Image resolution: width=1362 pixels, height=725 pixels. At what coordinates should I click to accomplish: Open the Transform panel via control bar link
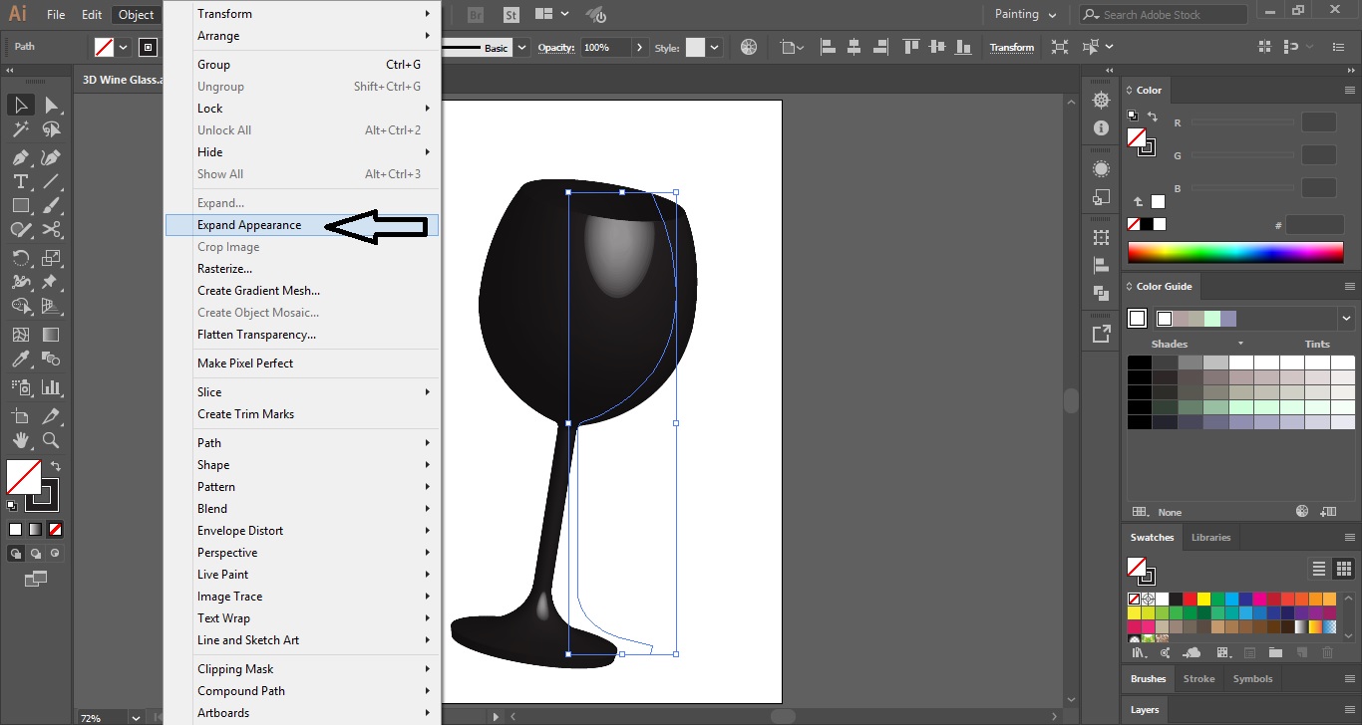tap(1011, 47)
